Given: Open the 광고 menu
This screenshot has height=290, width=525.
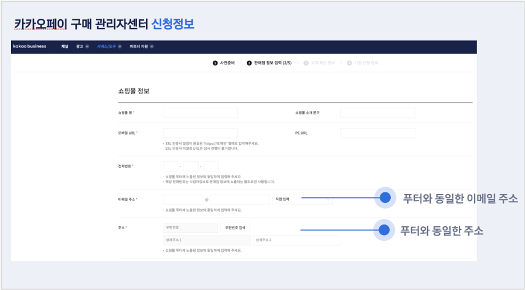Looking at the screenshot, I should coord(80,46).
